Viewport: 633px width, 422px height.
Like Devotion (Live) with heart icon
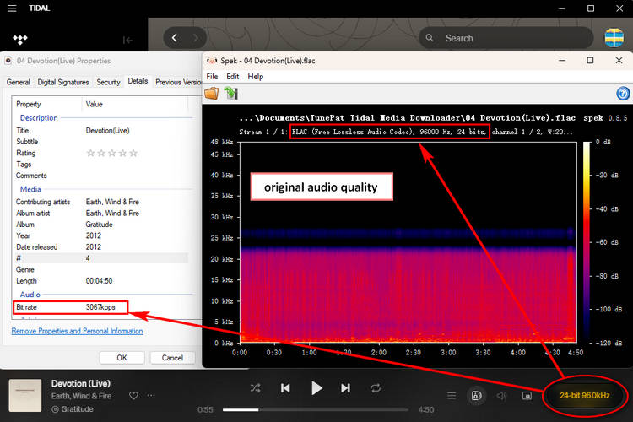click(x=133, y=395)
